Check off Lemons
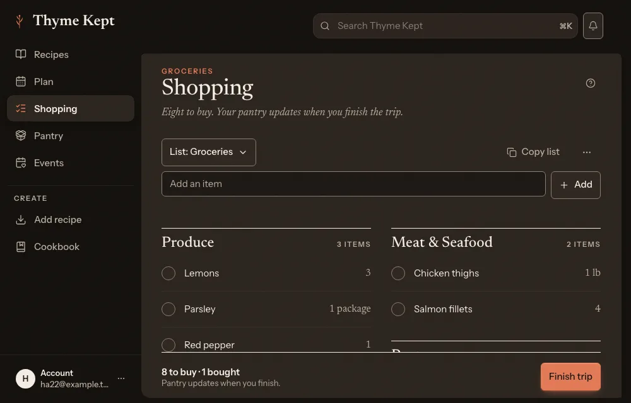This screenshot has height=403, width=631. (168, 273)
